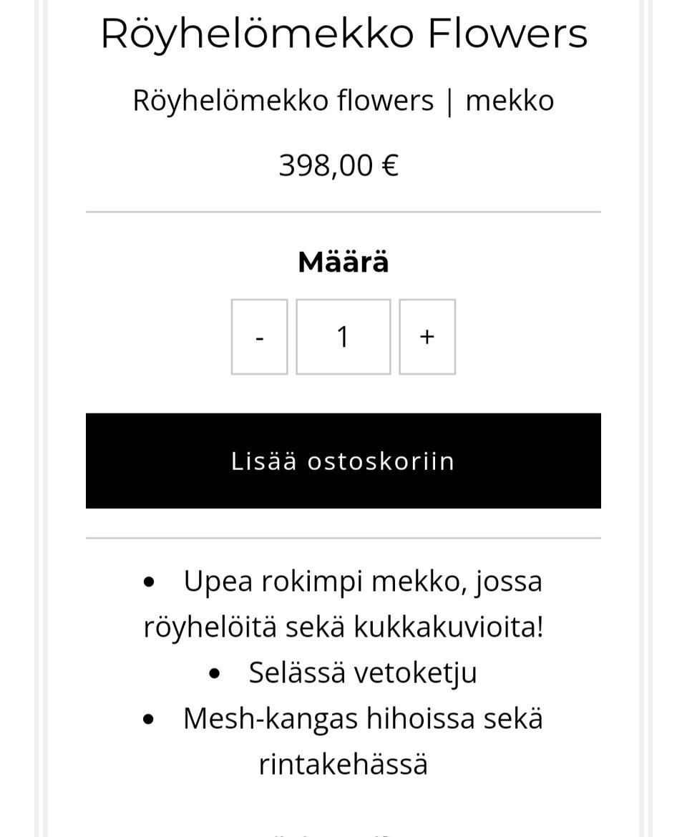This screenshot has width=687, height=837.
Task: Click the word rintakehässä
Action: (343, 764)
